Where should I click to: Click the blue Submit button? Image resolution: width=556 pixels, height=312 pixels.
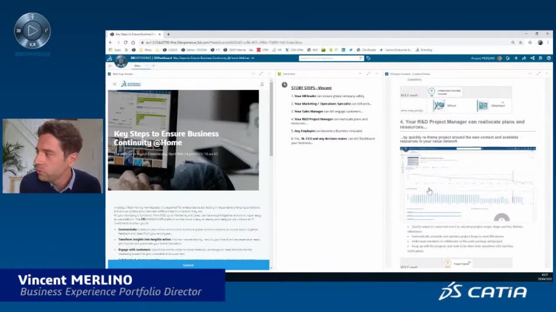[188, 265]
